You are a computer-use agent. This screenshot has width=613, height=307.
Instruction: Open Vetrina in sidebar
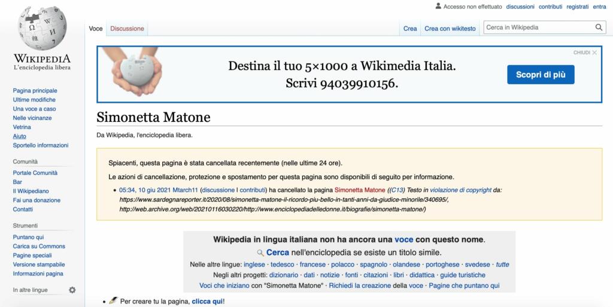pyautogui.click(x=22, y=127)
